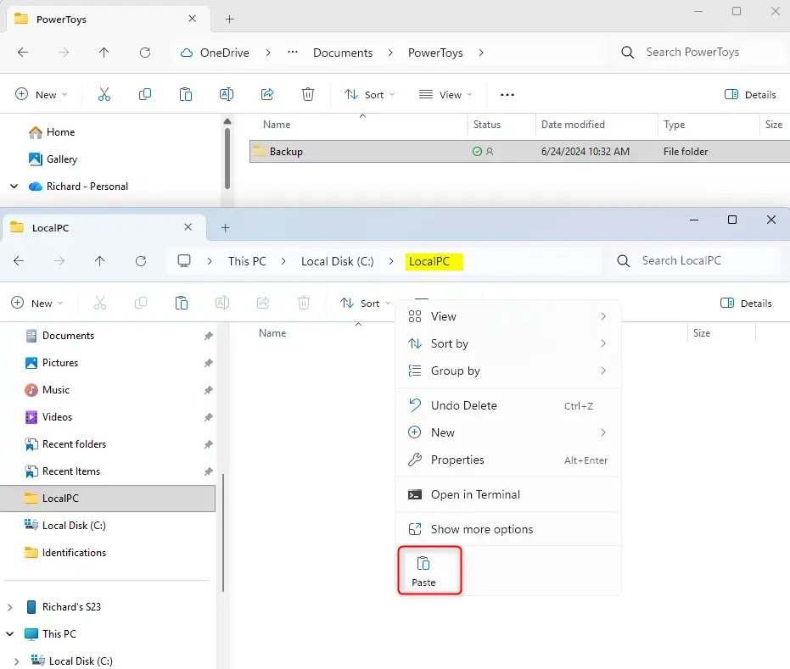
Task: Select Show more options
Action: (x=508, y=529)
